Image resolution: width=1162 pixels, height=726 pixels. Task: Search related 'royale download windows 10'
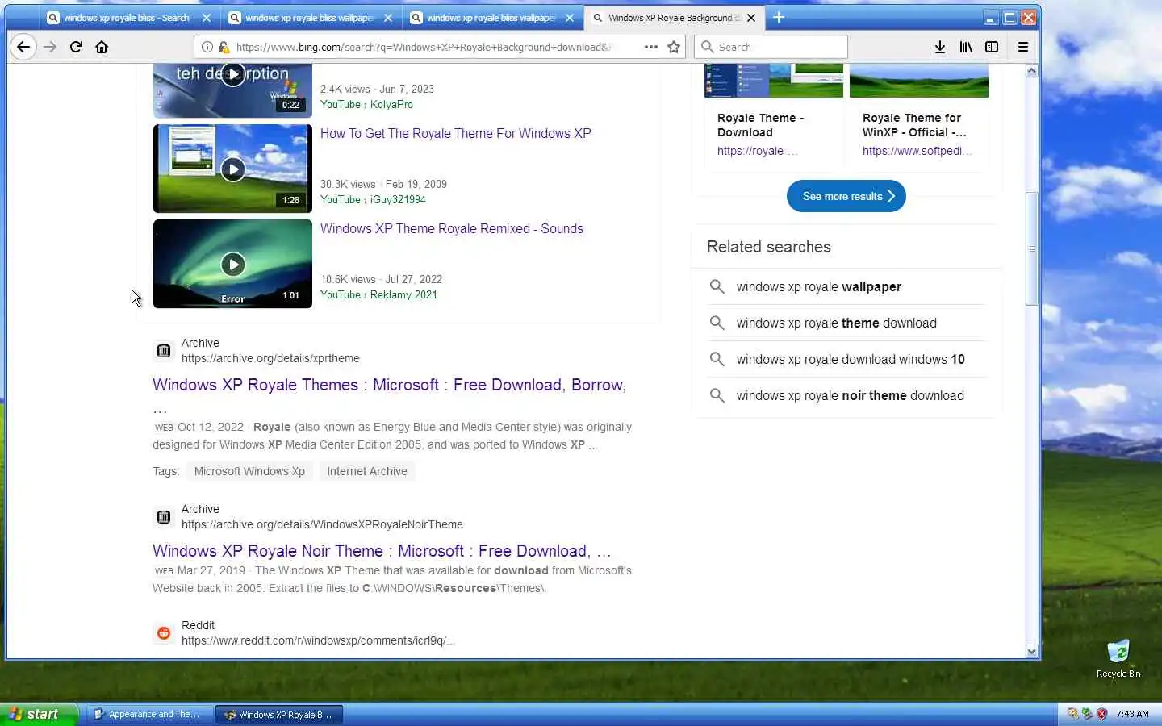click(x=851, y=359)
